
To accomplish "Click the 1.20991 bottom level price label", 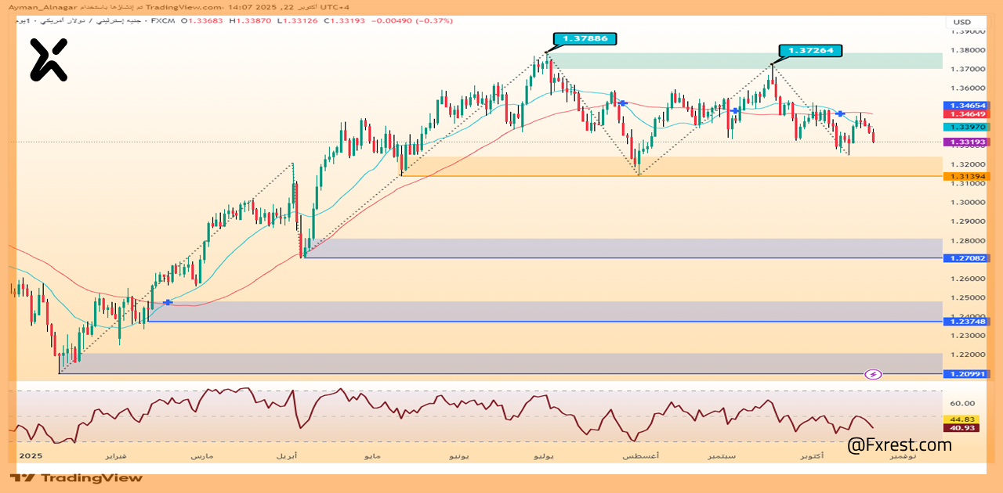I will tap(968, 374).
